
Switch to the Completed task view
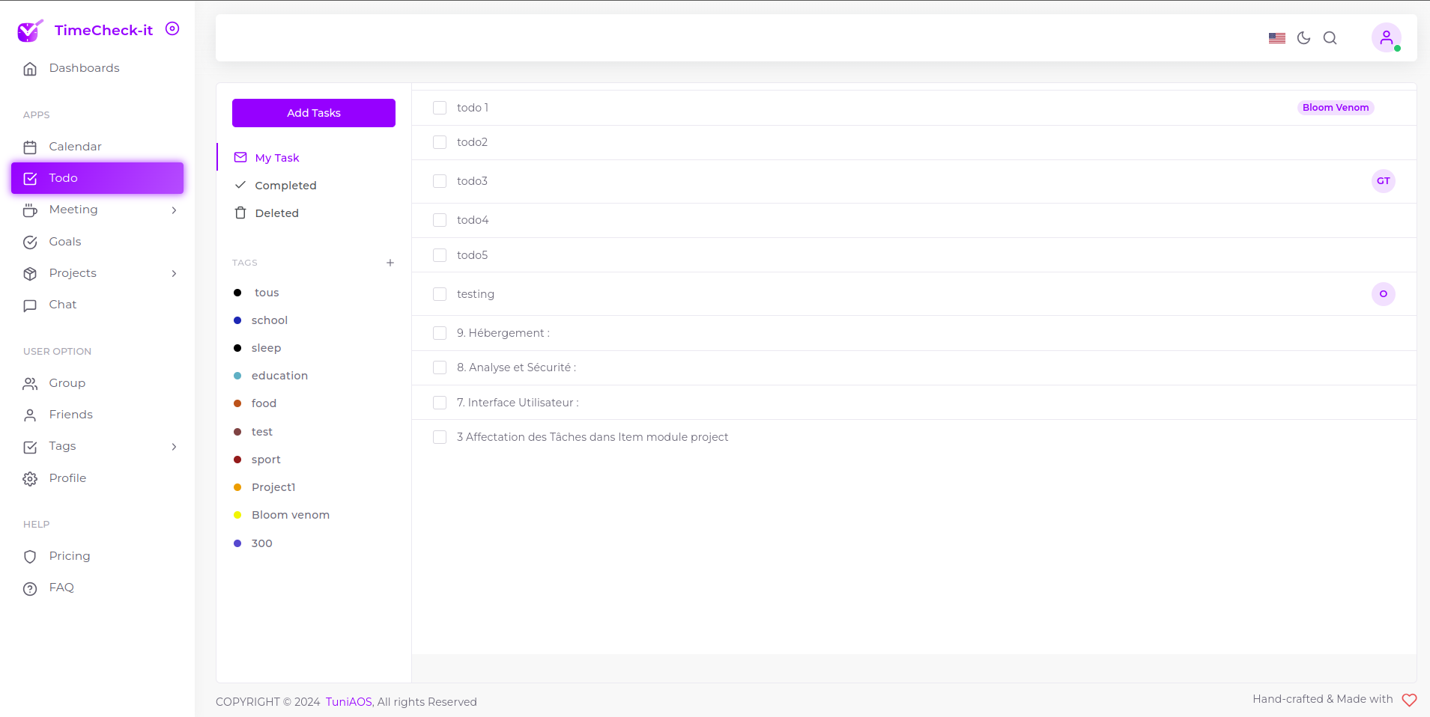tap(285, 185)
